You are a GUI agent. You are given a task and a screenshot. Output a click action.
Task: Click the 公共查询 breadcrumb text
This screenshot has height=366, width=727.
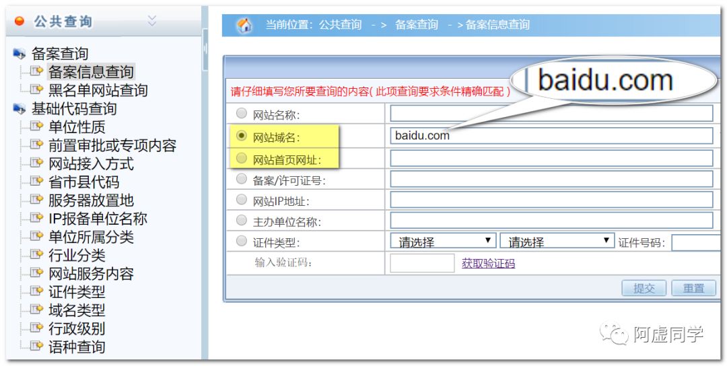tap(340, 24)
